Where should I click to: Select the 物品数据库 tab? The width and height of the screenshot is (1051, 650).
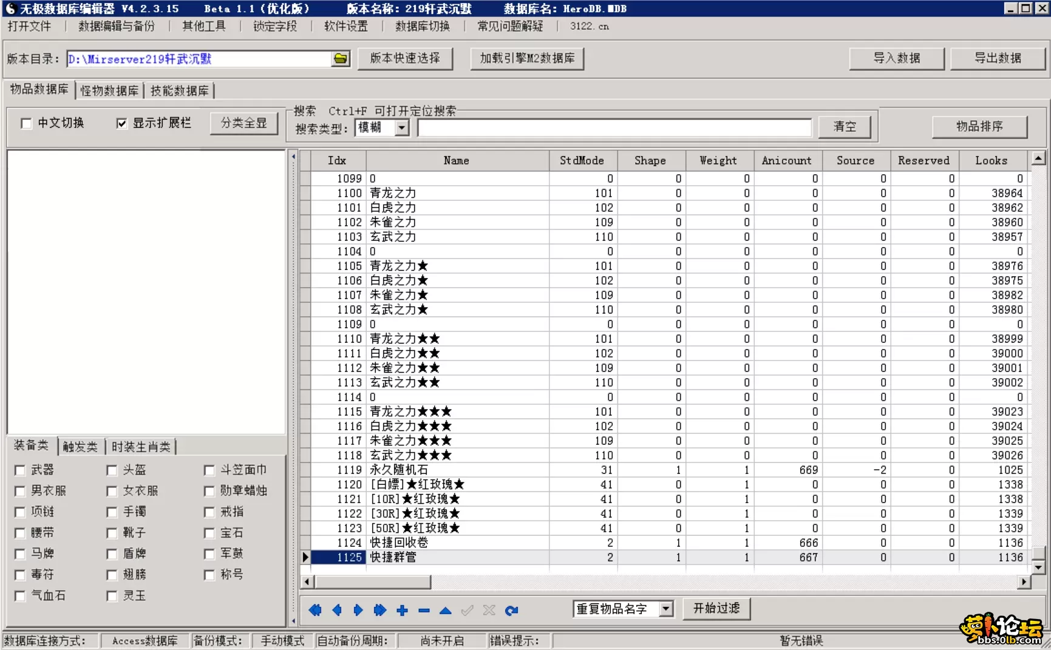pos(39,89)
